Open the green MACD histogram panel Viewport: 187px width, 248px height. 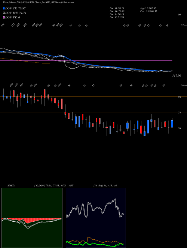point(32,218)
